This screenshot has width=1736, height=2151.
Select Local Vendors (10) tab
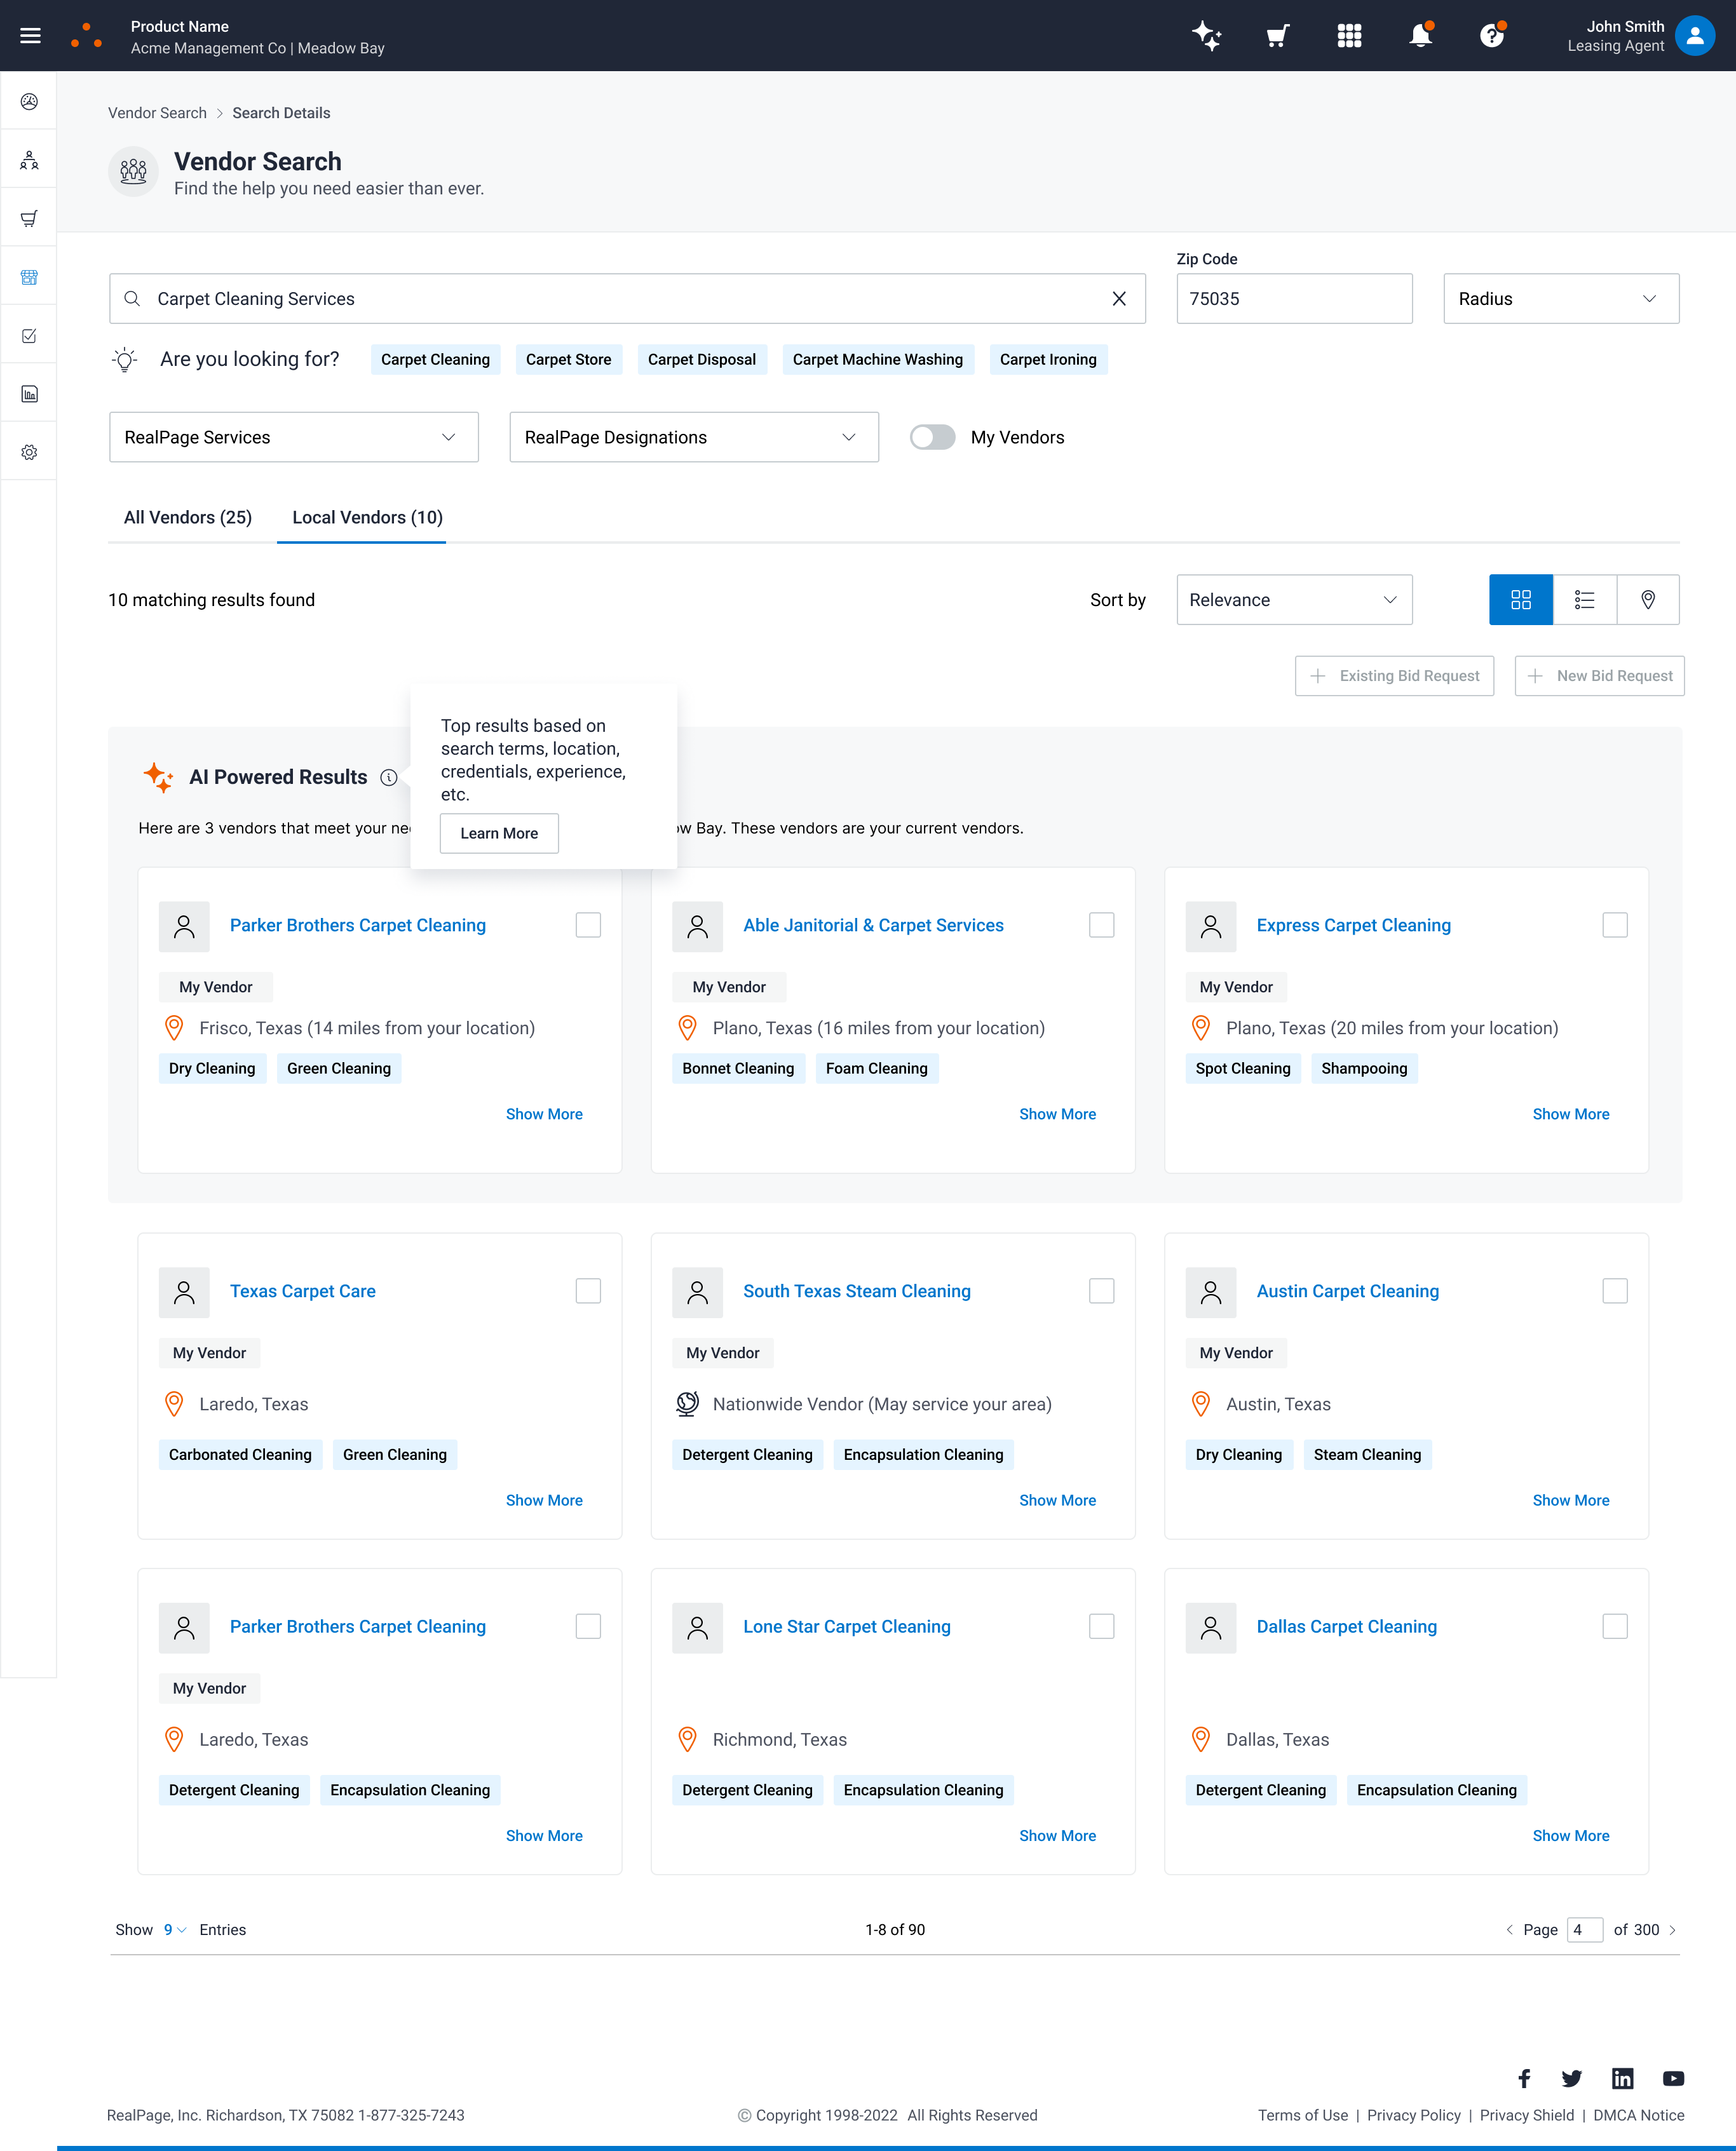coord(367,518)
